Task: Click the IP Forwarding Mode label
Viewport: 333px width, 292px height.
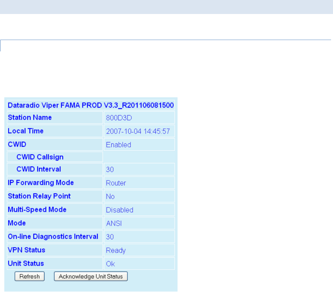Action: click(x=41, y=183)
